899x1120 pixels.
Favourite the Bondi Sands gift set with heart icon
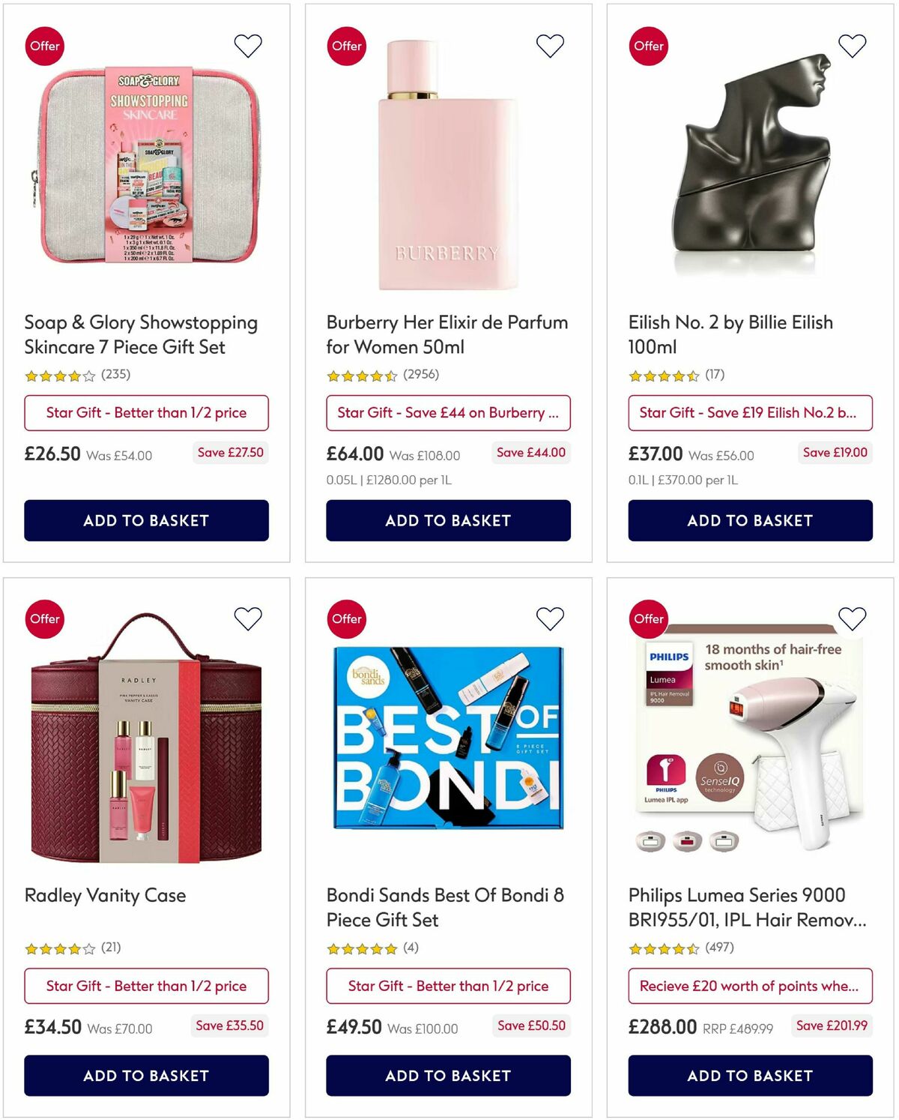[x=550, y=618]
